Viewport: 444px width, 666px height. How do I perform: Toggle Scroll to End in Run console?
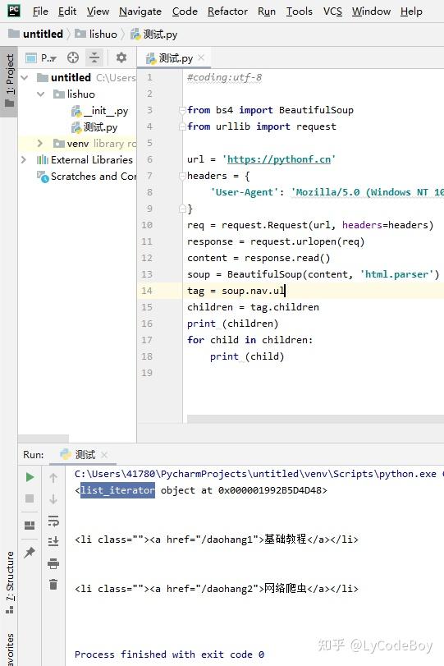point(53,541)
